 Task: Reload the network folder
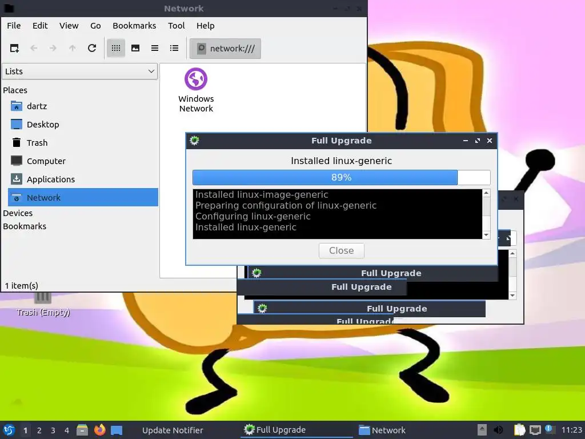[x=92, y=48]
